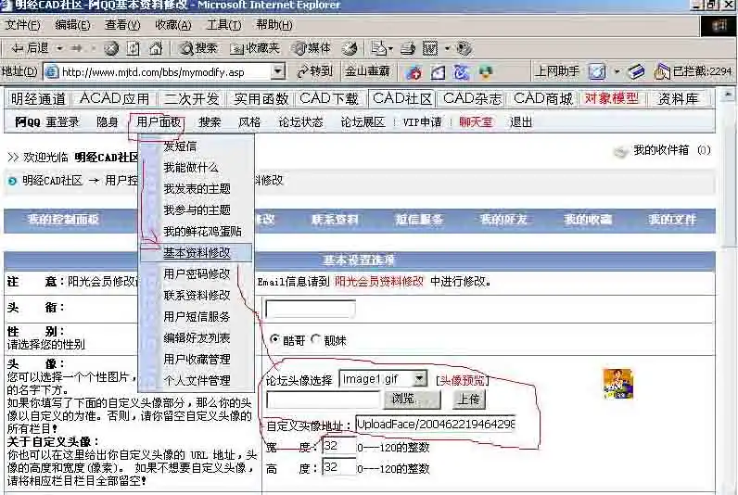Click the 上传 upload button

(469, 400)
